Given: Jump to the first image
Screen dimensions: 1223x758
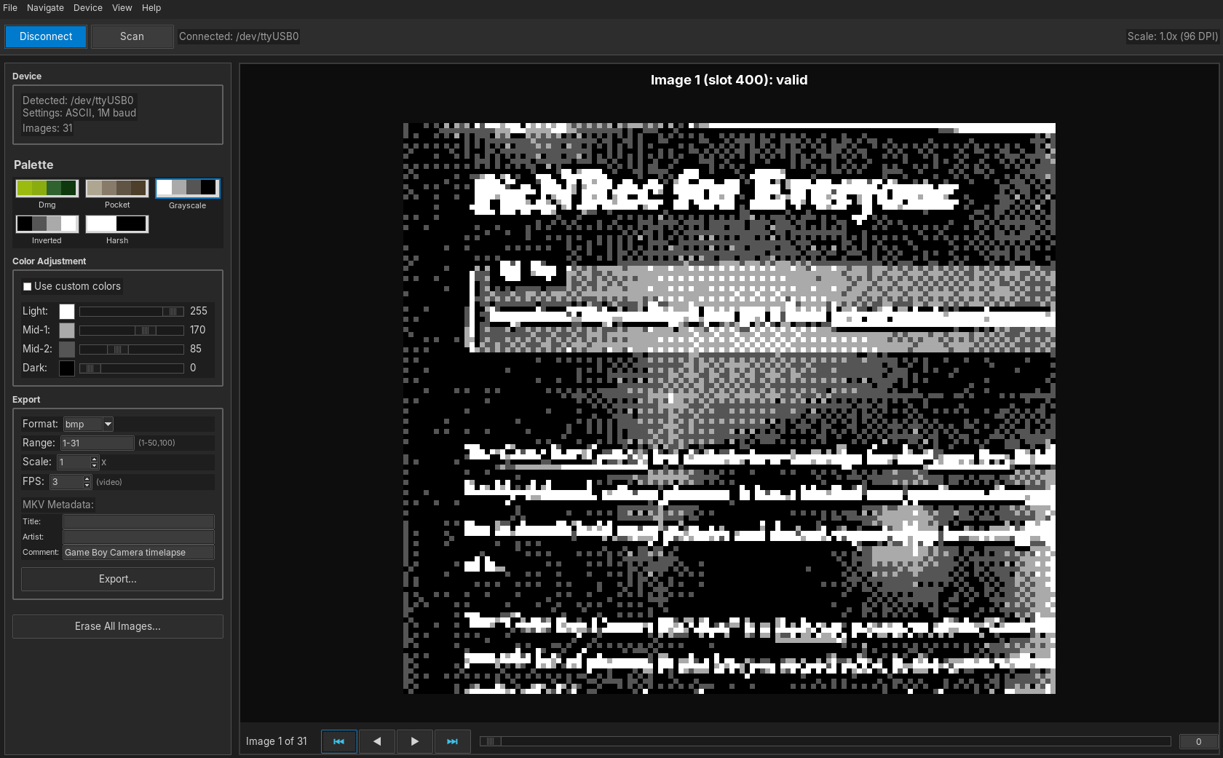Looking at the screenshot, I should (x=339, y=741).
